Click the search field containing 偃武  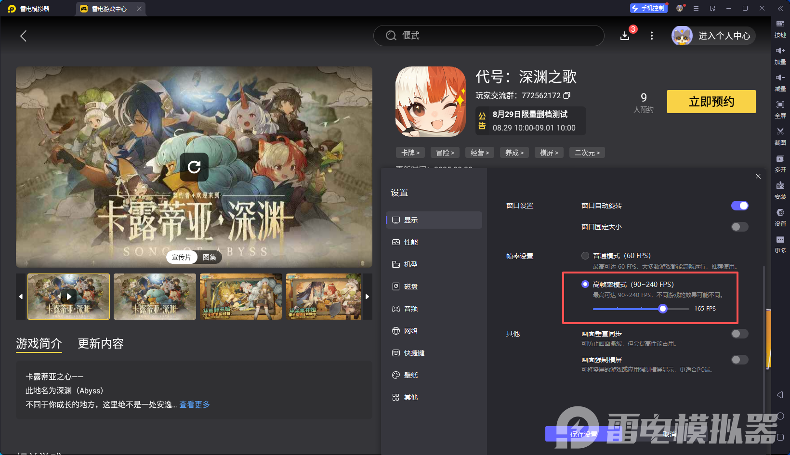(x=488, y=36)
